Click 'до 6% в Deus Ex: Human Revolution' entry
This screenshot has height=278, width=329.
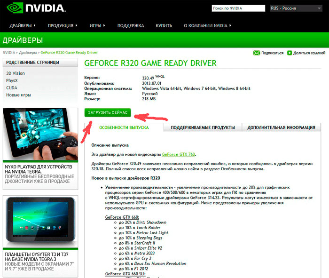pos(152,263)
